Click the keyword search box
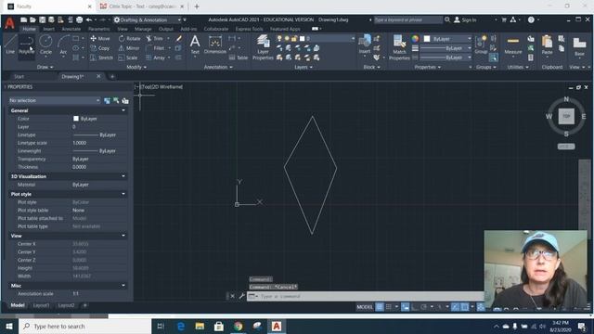Viewport: 594px width, 334px height. [407, 19]
